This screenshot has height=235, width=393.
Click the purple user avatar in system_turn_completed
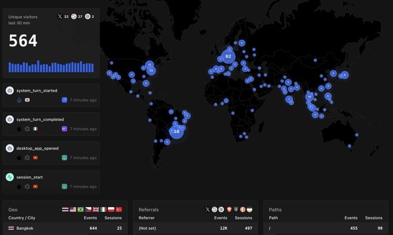[64, 129]
